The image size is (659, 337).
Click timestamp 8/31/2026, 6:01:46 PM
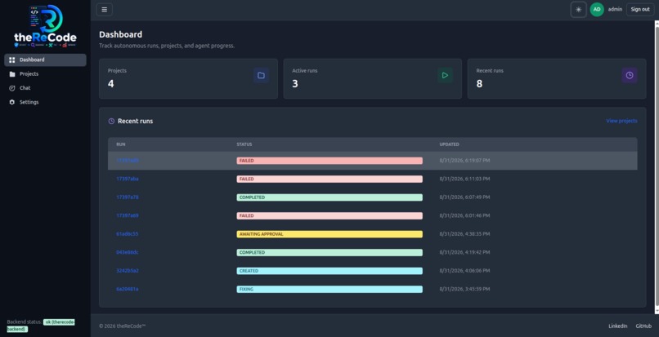(x=464, y=215)
